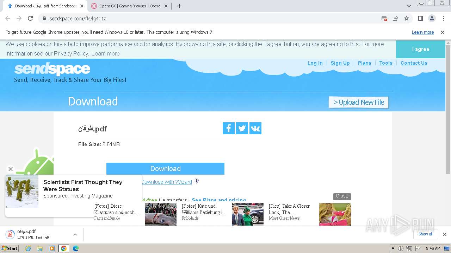Screen dimensions: 451x253
Task: Close the Opera GX tab
Action: (x=167, y=6)
